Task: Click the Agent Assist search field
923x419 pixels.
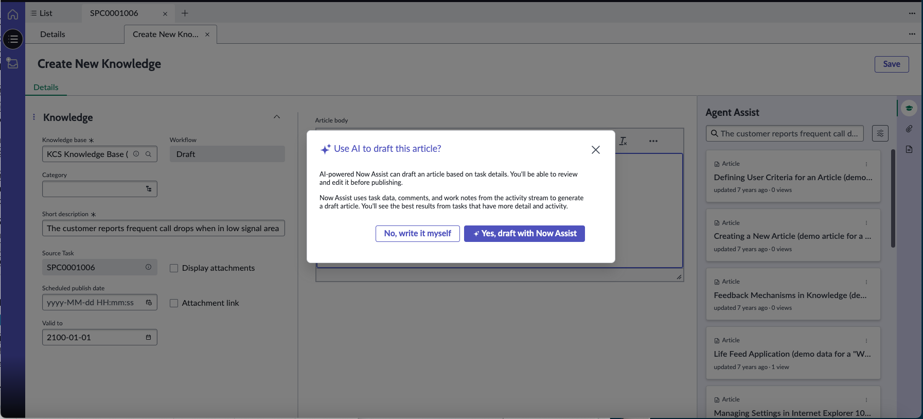Action: (x=785, y=133)
